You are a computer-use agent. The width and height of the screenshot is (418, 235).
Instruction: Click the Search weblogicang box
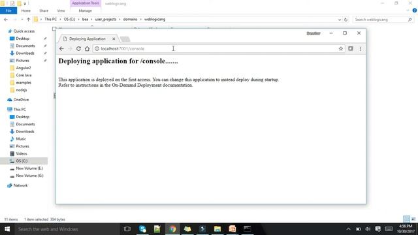(x=383, y=20)
